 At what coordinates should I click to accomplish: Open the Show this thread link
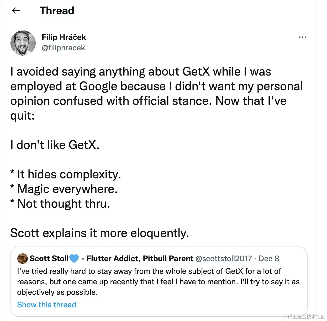pos(46,305)
